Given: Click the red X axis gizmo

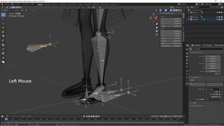Looking at the screenshot, I should [x=156, y=19].
